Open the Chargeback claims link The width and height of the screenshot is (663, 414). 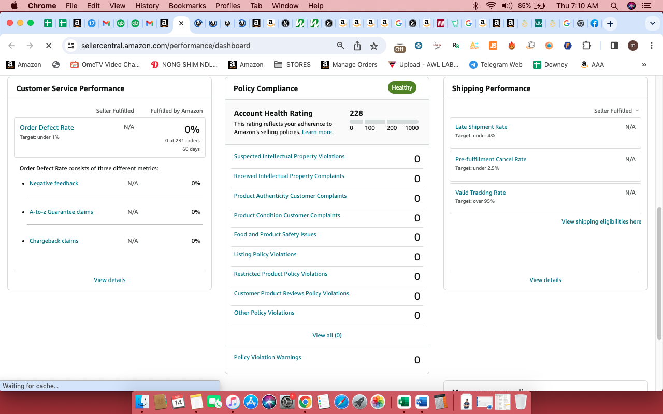[54, 241]
